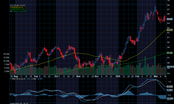Screen dimensions: 174x104
Task: Click the 0.558 MACD value tag on axis
Action: click(x=170, y=90)
